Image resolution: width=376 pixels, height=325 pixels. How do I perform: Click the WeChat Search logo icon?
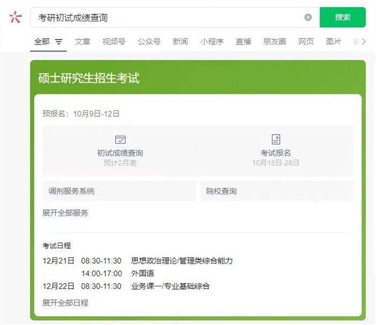click(x=16, y=17)
